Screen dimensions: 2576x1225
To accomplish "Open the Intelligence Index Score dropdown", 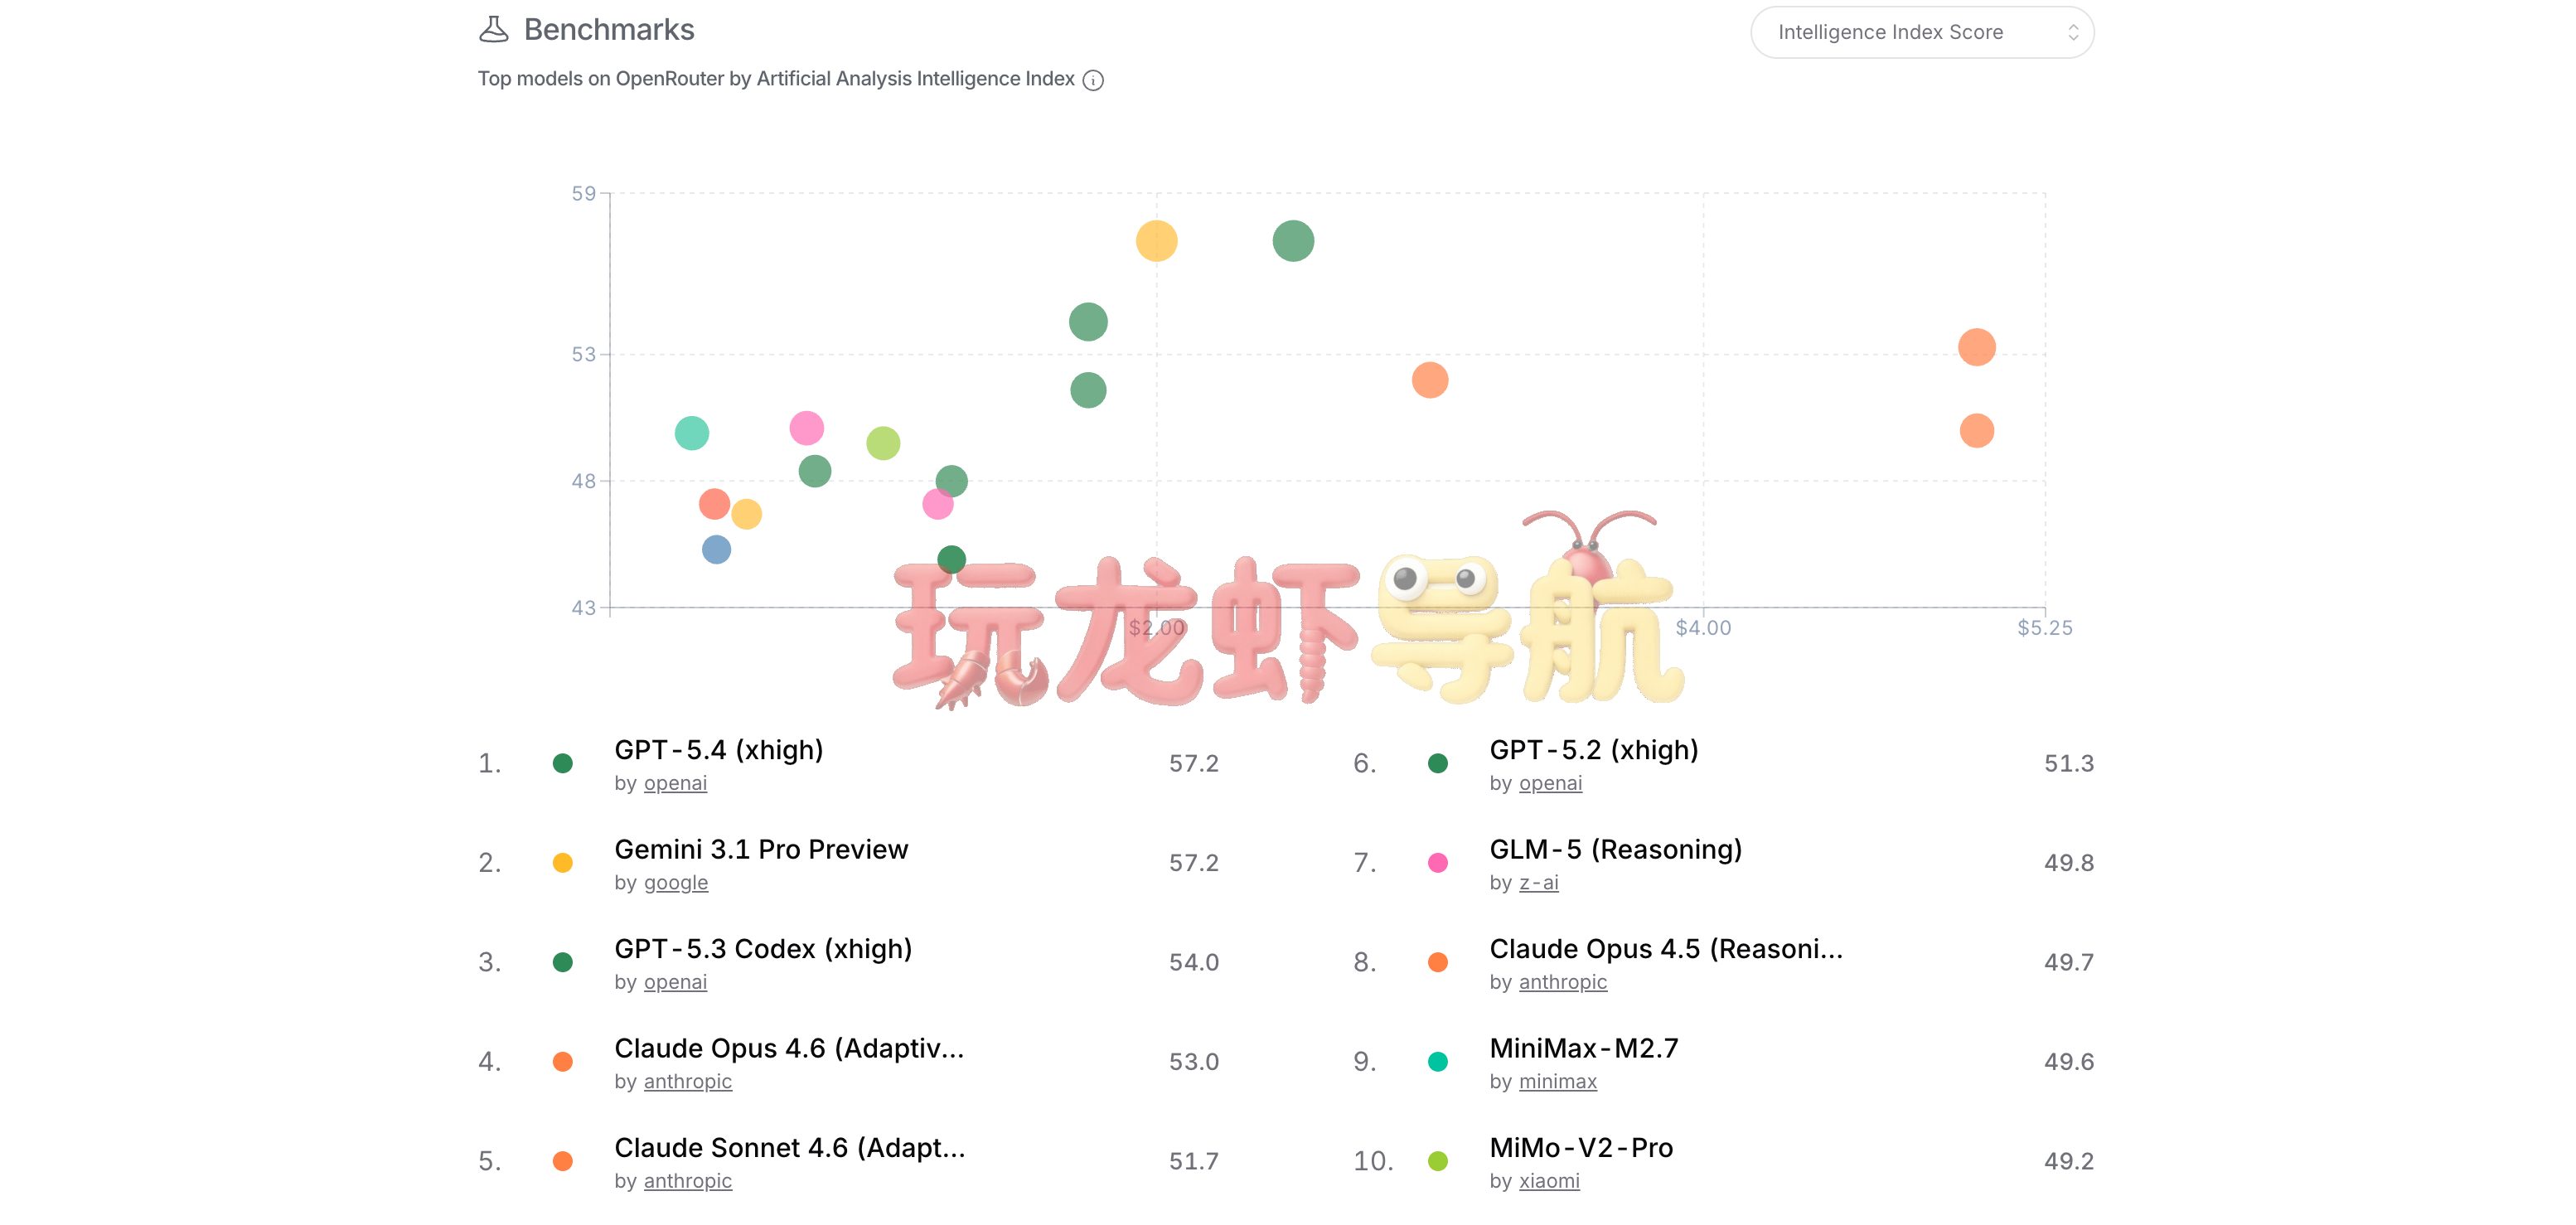I will click(1921, 32).
